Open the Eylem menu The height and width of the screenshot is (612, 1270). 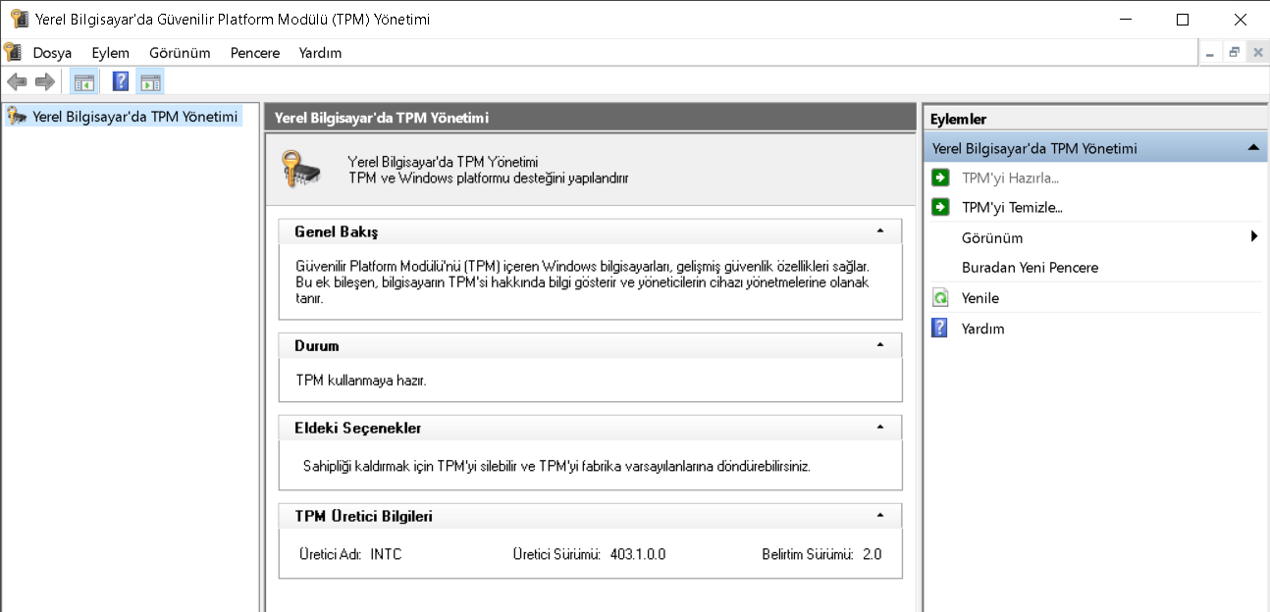tap(111, 53)
